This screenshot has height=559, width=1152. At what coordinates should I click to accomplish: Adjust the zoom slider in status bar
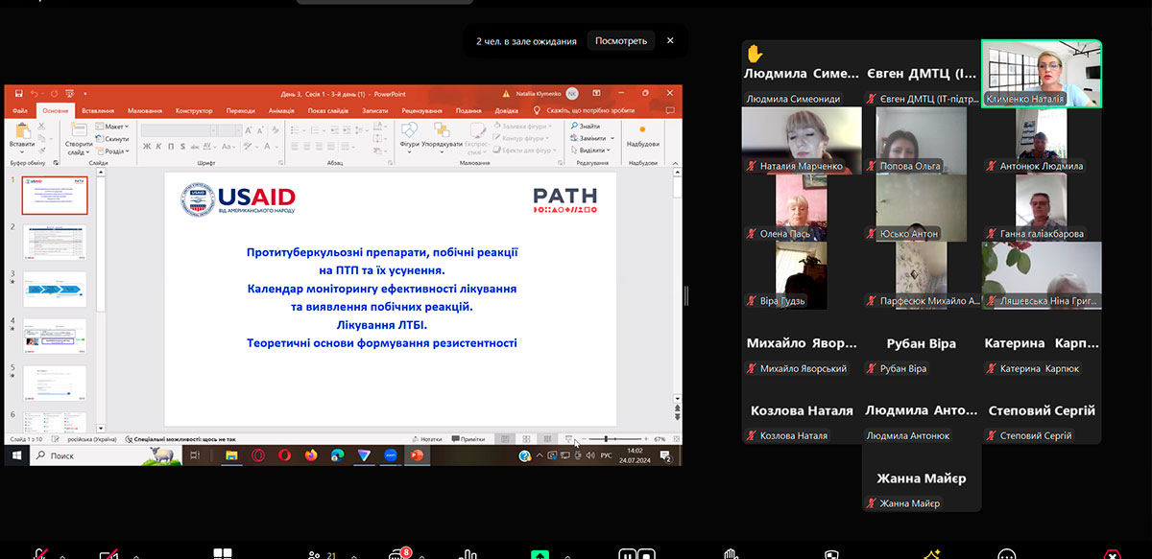pos(606,439)
